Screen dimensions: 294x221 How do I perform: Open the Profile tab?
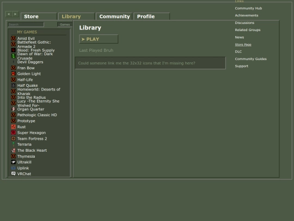[x=152, y=16]
